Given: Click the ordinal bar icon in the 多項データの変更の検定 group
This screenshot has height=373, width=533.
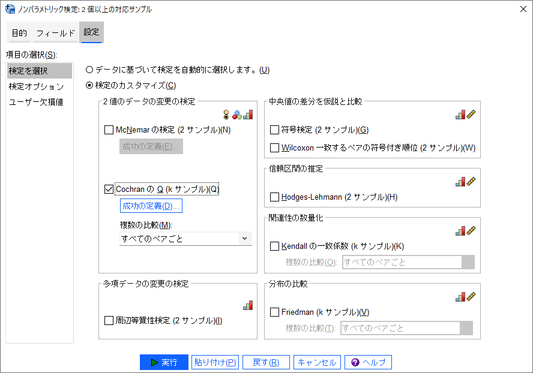Looking at the screenshot, I should pos(248,305).
